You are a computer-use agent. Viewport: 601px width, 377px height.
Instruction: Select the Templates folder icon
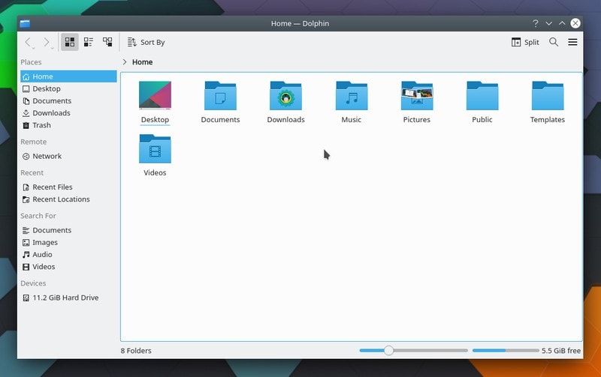click(x=548, y=96)
